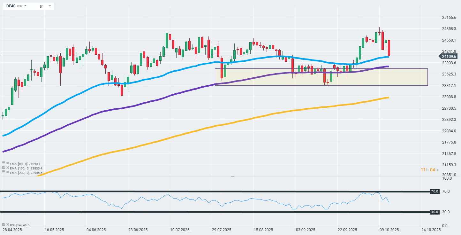Click the 10.07.2025 date on time axis
This screenshot has height=235, width=461.
[180, 230]
